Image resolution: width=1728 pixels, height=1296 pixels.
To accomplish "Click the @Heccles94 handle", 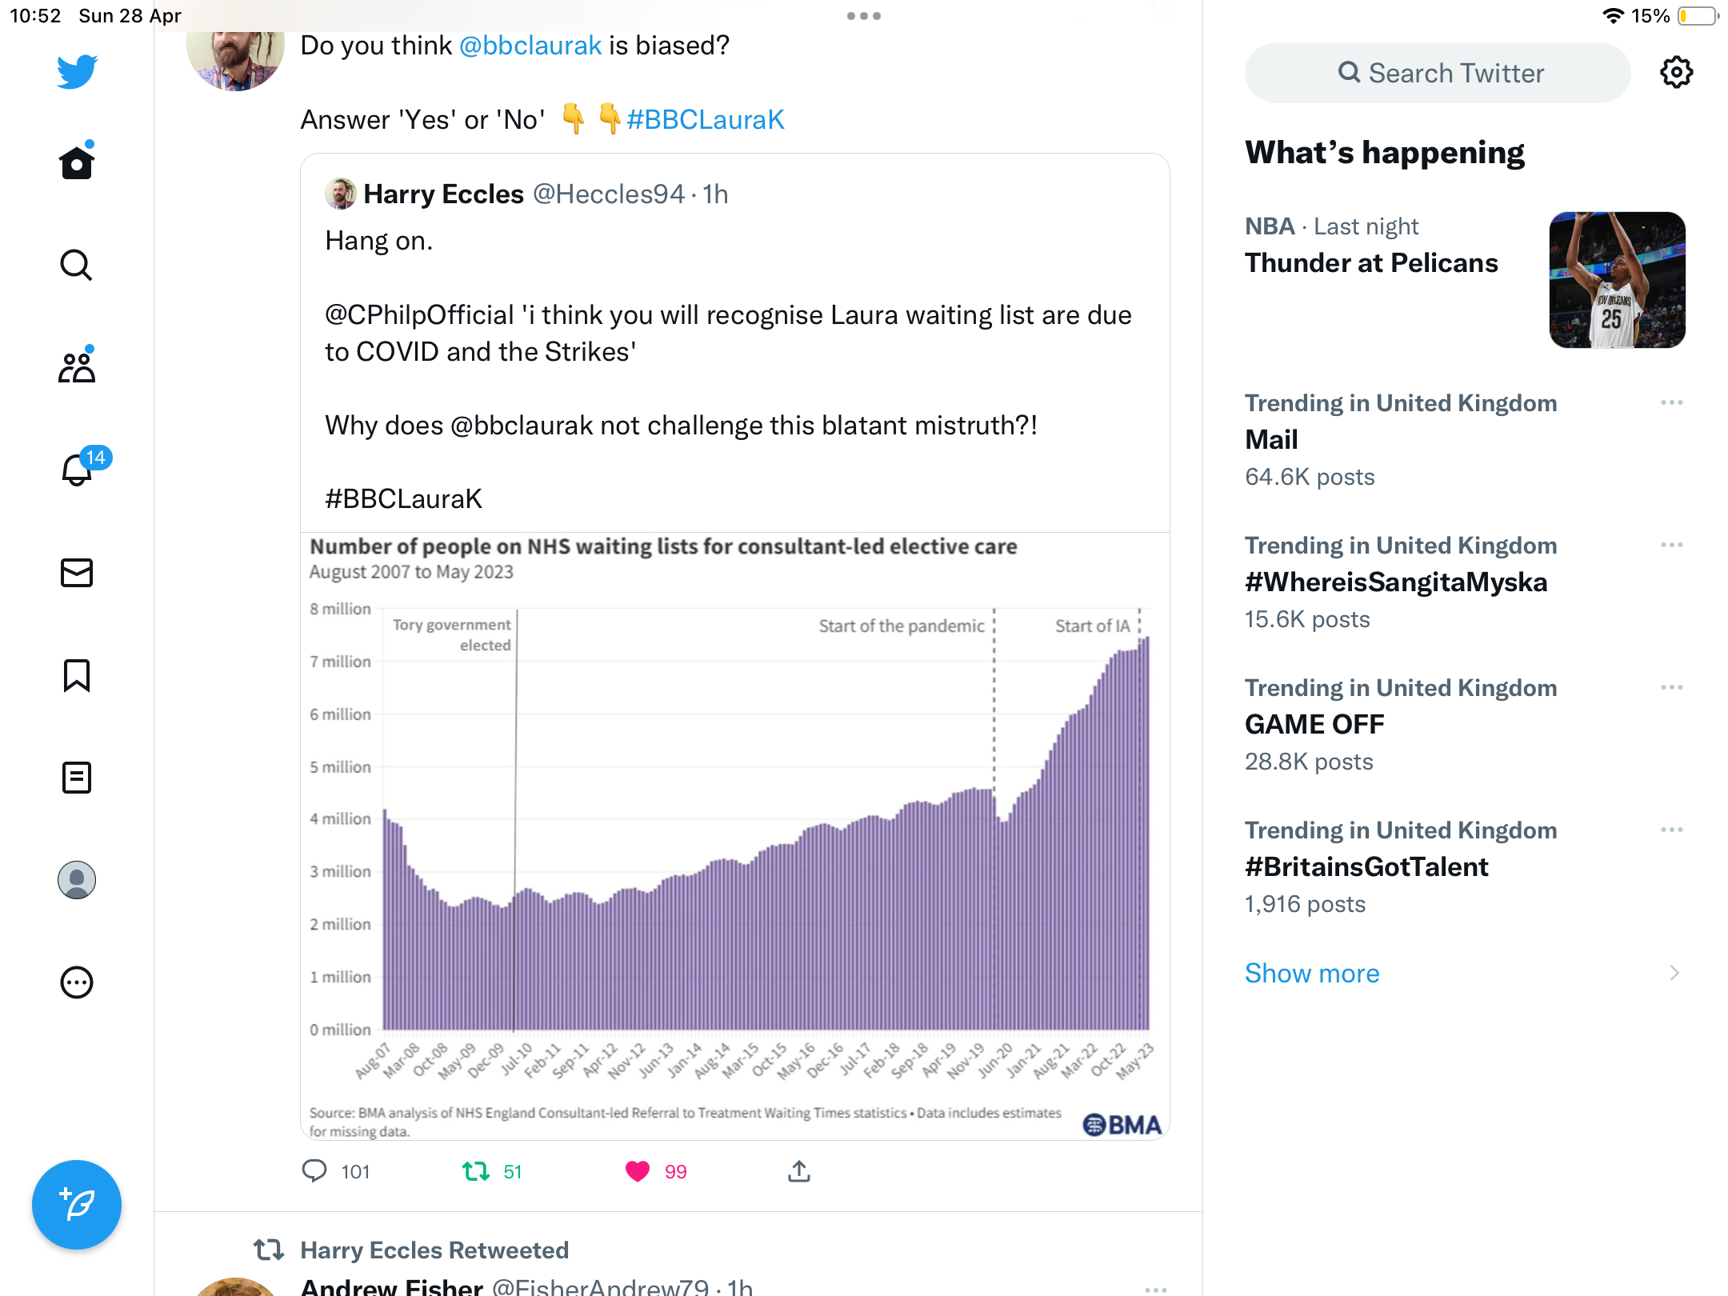I will 609,194.
